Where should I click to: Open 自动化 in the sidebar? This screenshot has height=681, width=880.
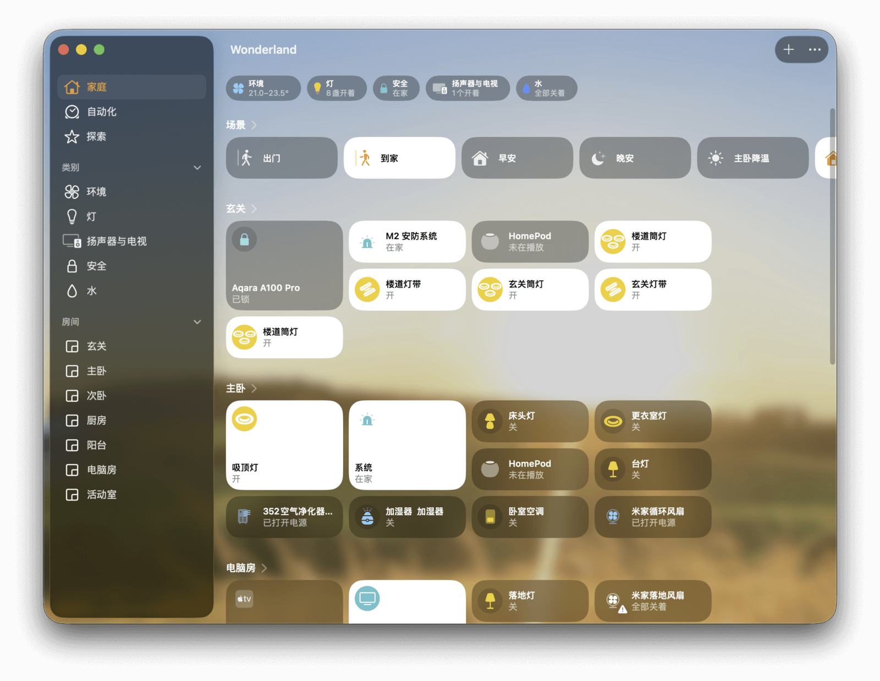pyautogui.click(x=102, y=112)
